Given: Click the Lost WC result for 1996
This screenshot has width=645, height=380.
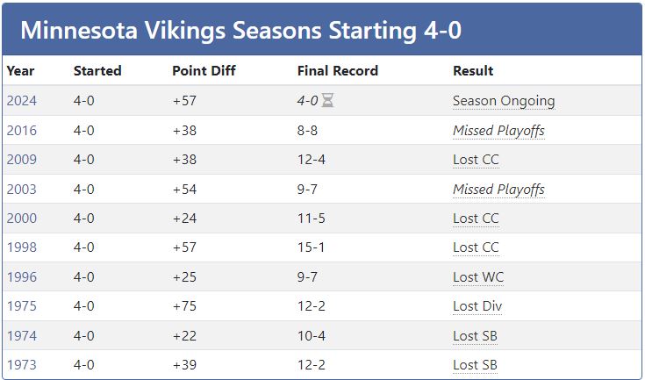Looking at the screenshot, I should point(478,277).
